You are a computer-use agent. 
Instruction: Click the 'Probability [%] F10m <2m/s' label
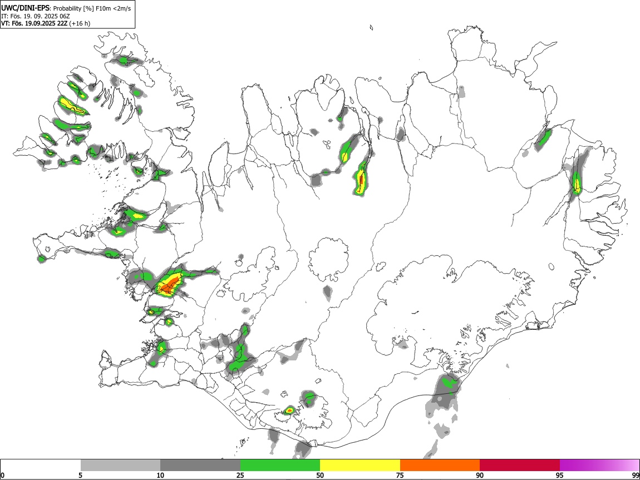pyautogui.click(x=92, y=8)
